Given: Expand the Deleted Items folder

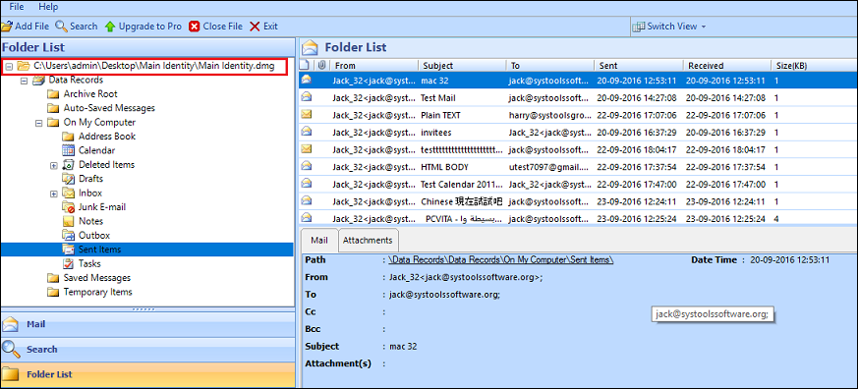Looking at the screenshot, I should point(54,165).
